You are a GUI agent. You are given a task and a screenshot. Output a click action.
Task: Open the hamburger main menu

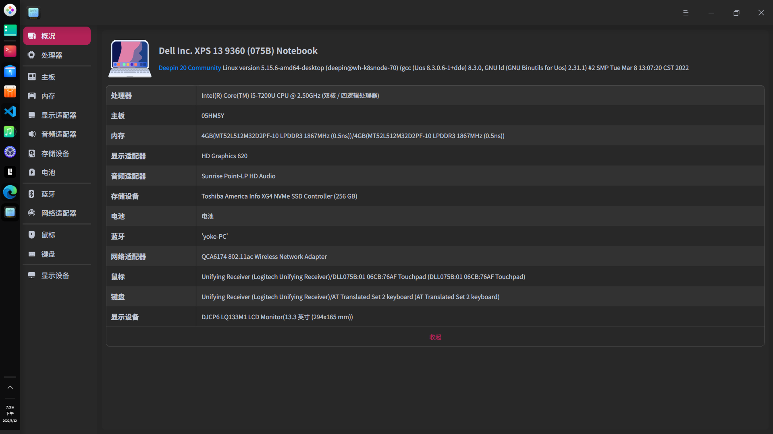point(686,13)
